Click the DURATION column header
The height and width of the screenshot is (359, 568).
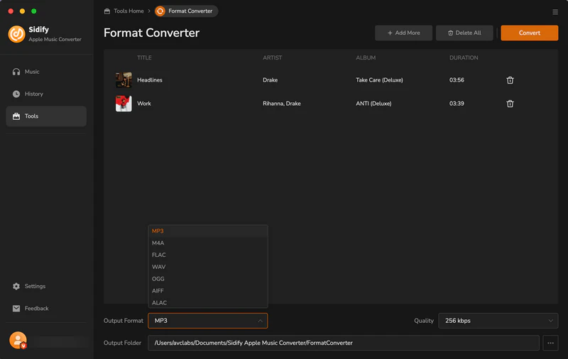point(464,57)
